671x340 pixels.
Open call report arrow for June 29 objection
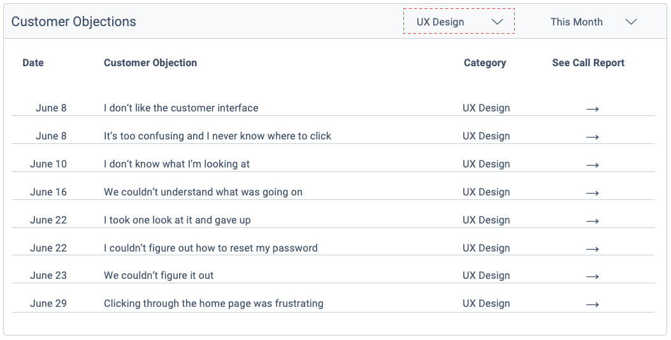click(593, 304)
